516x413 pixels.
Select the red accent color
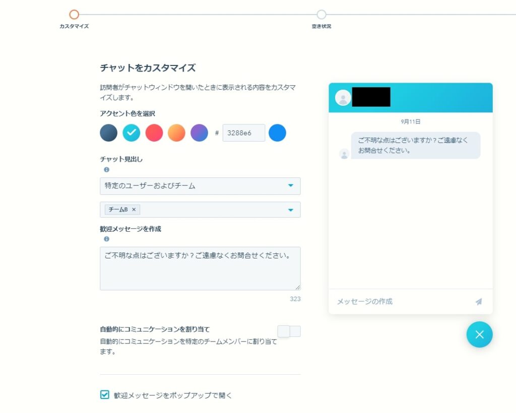coord(154,133)
